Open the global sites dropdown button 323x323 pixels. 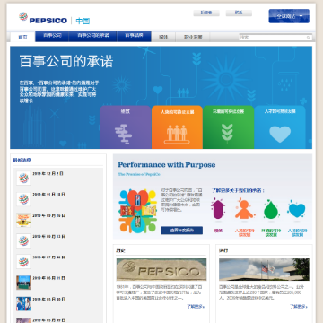point(289,16)
